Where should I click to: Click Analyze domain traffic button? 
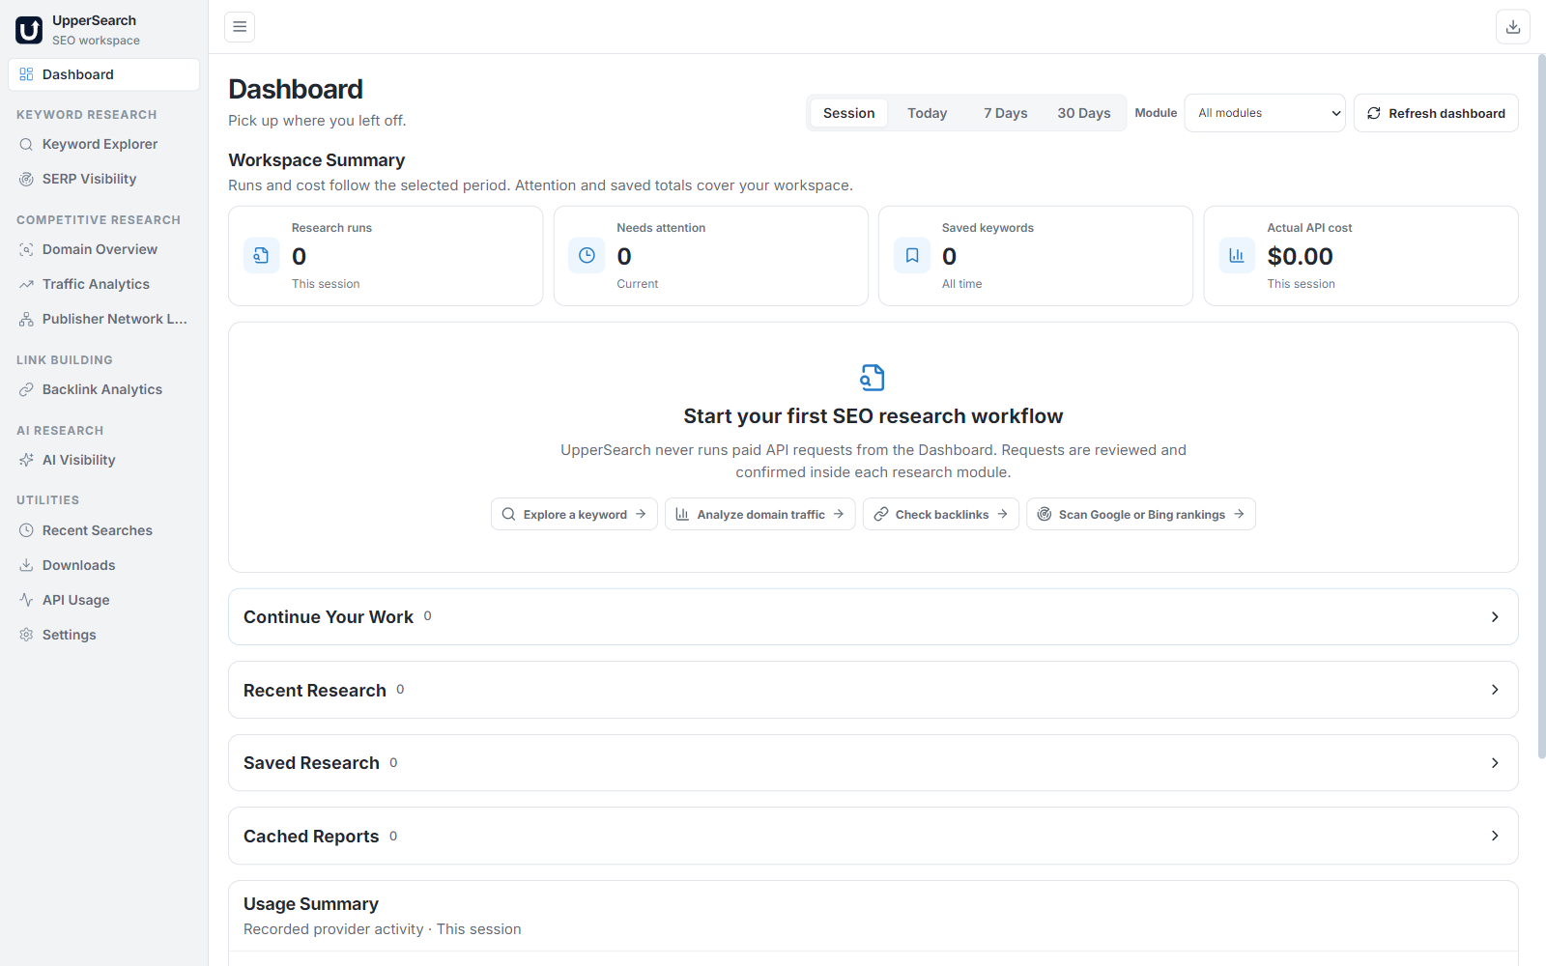(x=759, y=514)
